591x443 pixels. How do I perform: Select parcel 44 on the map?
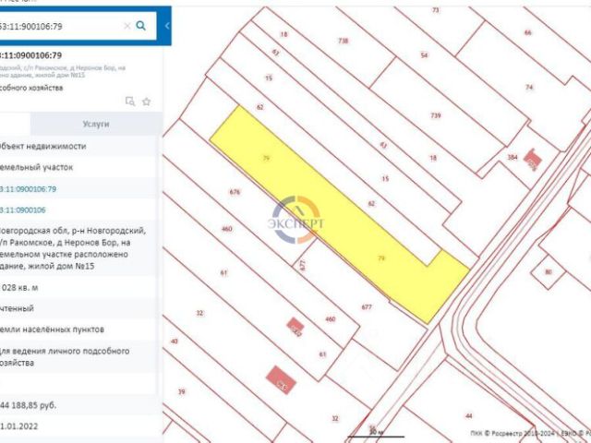click(468, 416)
